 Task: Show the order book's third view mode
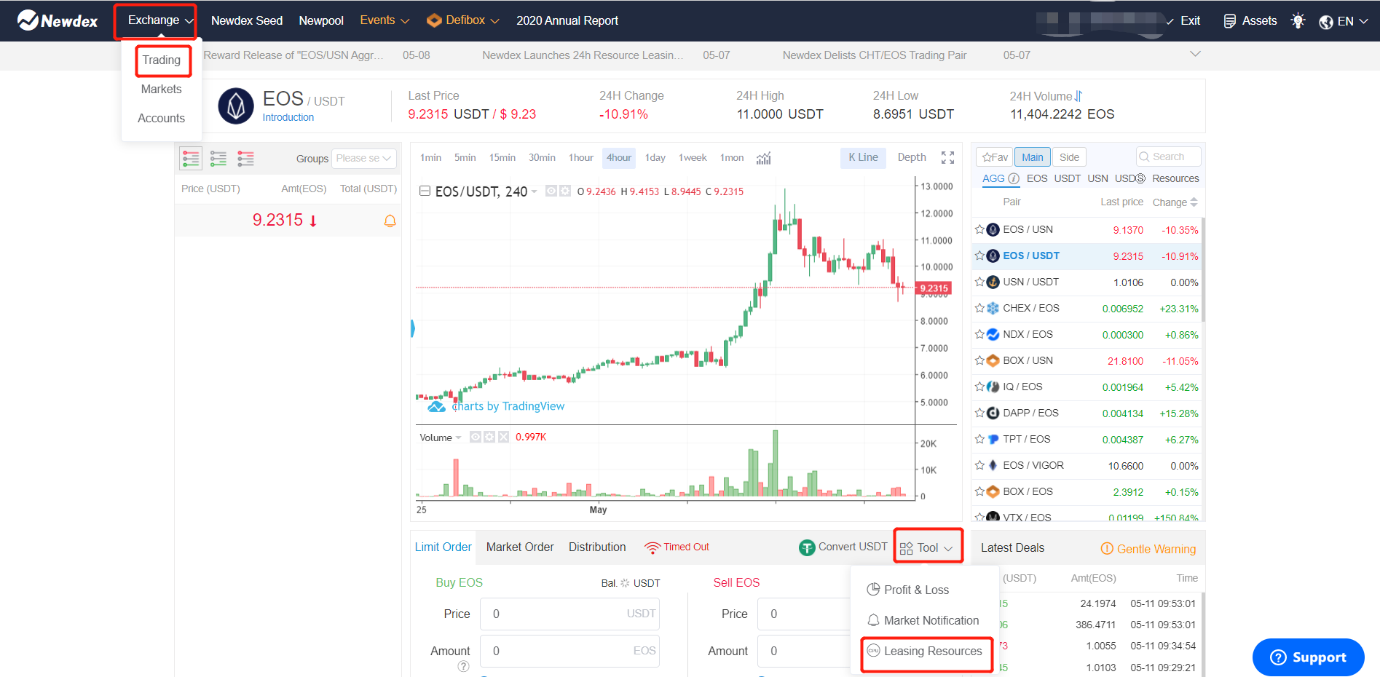pyautogui.click(x=246, y=158)
